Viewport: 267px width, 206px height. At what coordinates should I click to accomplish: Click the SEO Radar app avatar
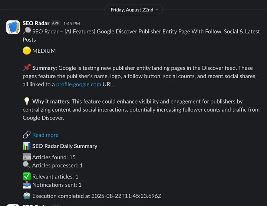pos(13,27)
